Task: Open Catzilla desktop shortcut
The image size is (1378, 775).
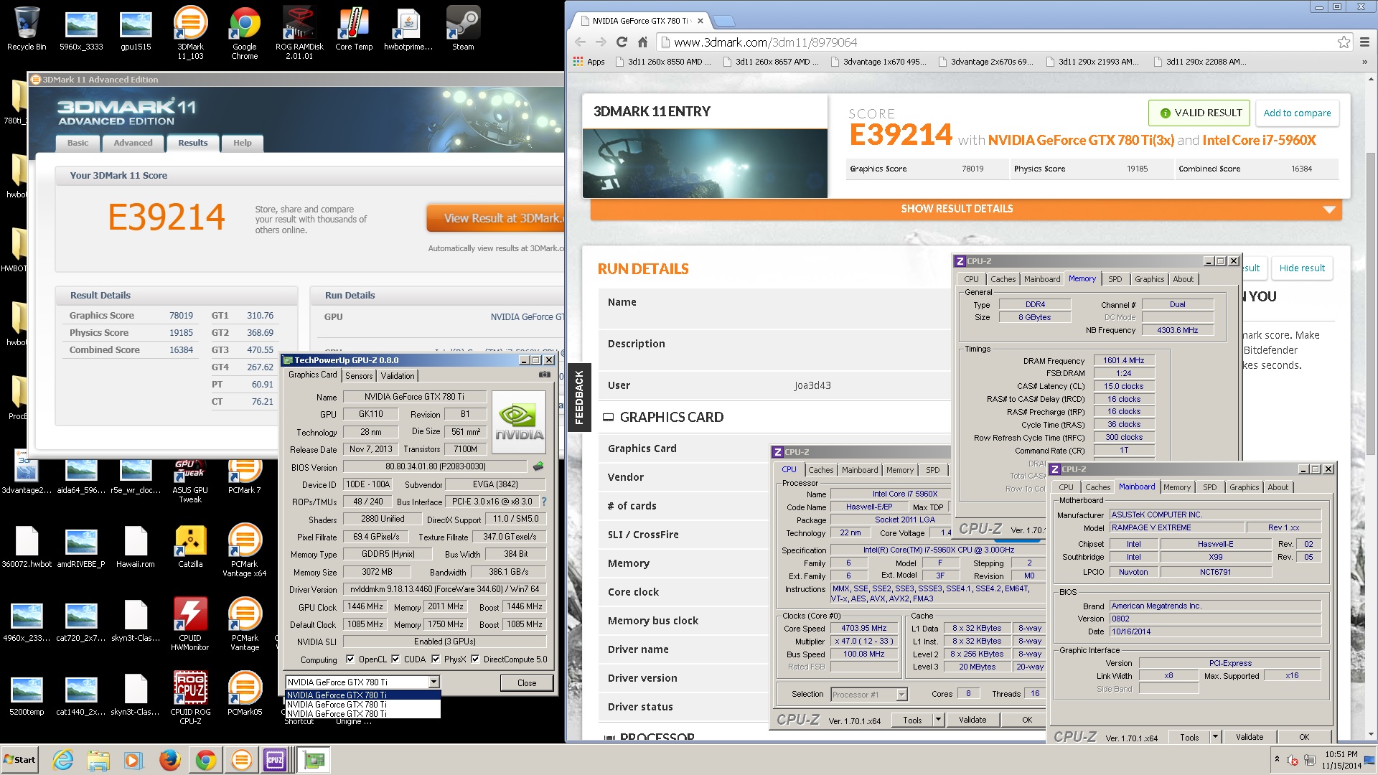Action: pyautogui.click(x=190, y=546)
